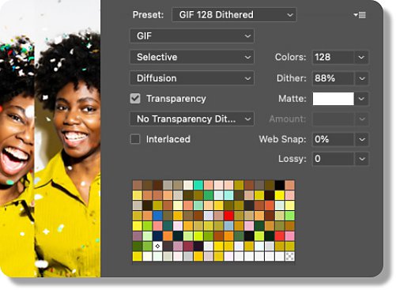Open the Web Snap percentage arrow
The height and width of the screenshot is (290, 396).
[x=362, y=139]
